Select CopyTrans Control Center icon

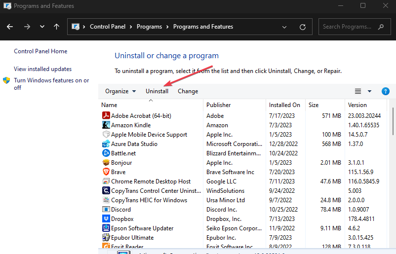point(106,190)
